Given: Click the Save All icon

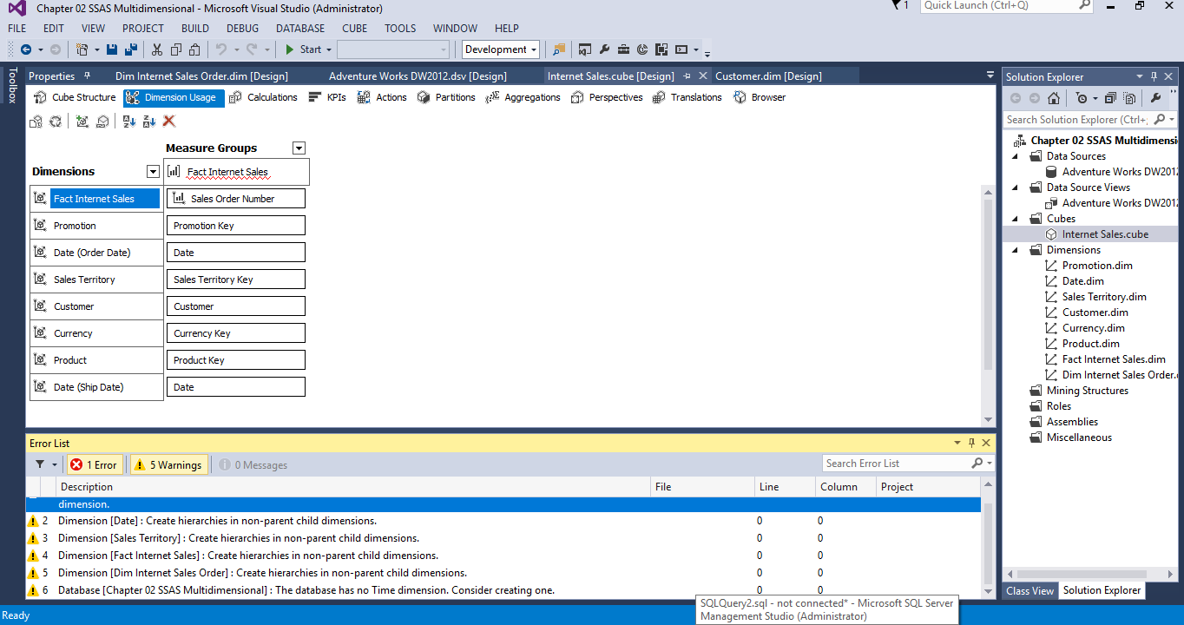Looking at the screenshot, I should (131, 49).
